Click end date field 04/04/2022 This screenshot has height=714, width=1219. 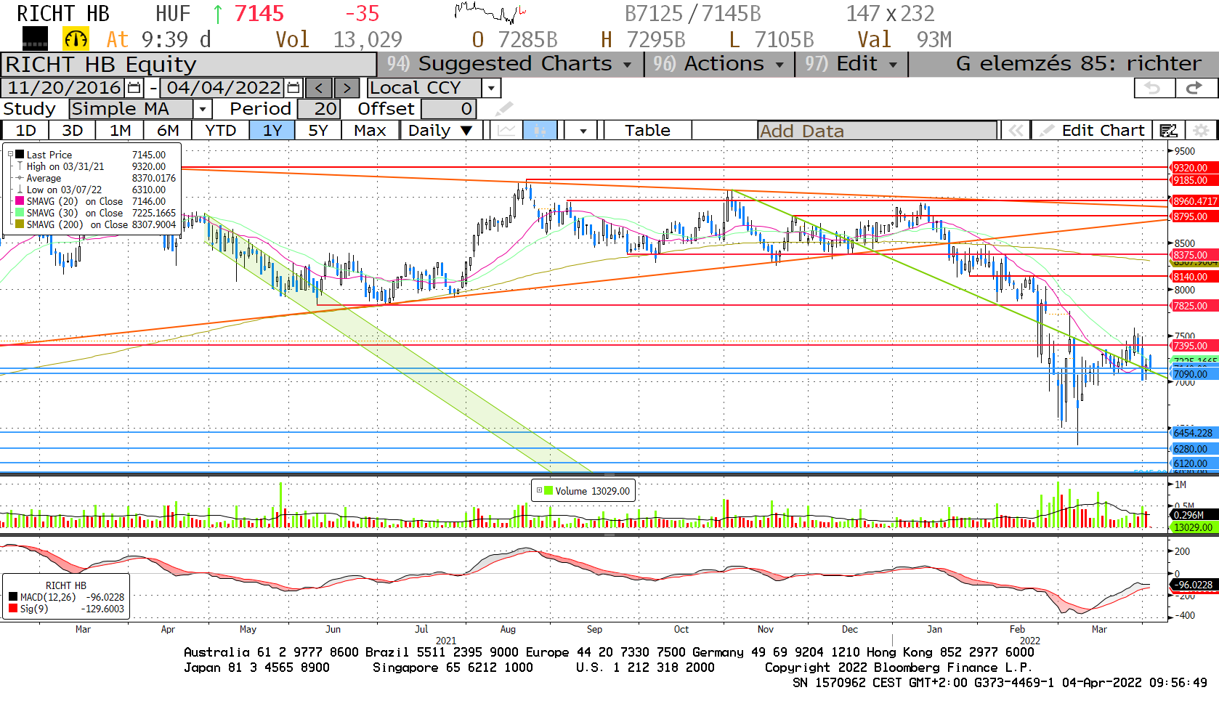click(x=223, y=88)
